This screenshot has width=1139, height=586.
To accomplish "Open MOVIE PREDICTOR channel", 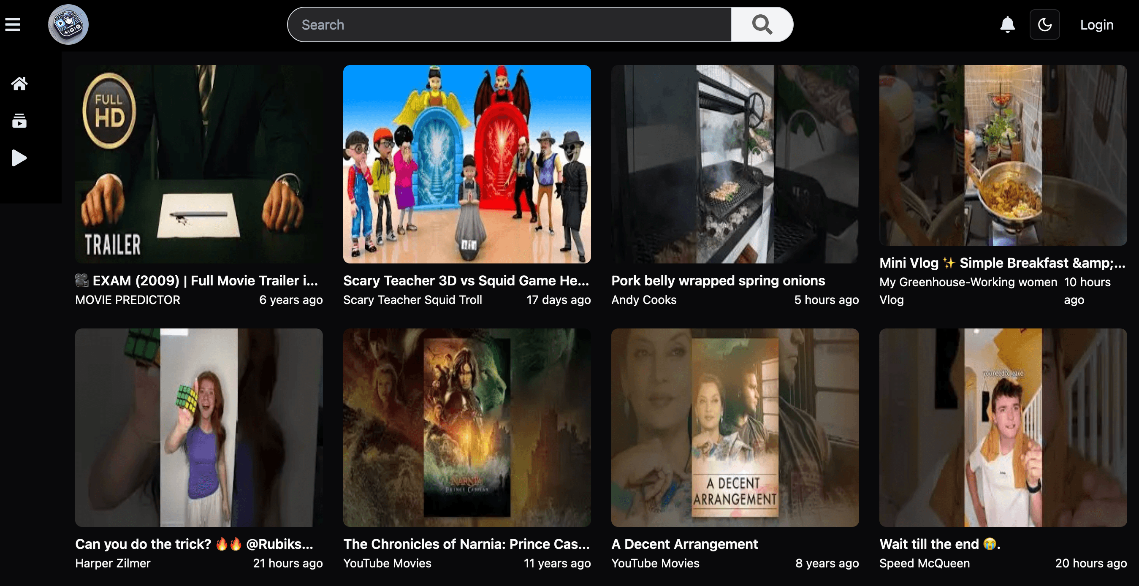I will tap(128, 300).
